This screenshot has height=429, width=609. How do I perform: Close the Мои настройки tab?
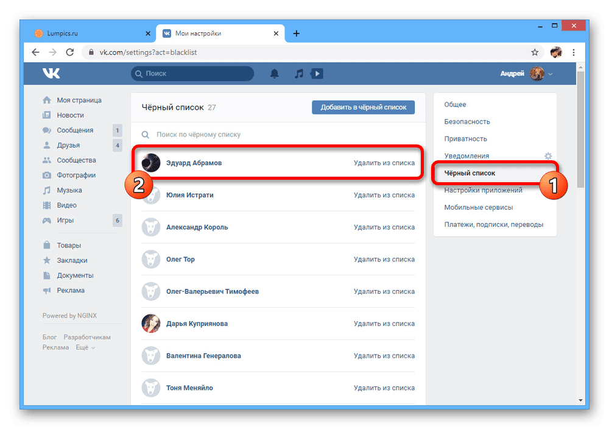click(276, 34)
